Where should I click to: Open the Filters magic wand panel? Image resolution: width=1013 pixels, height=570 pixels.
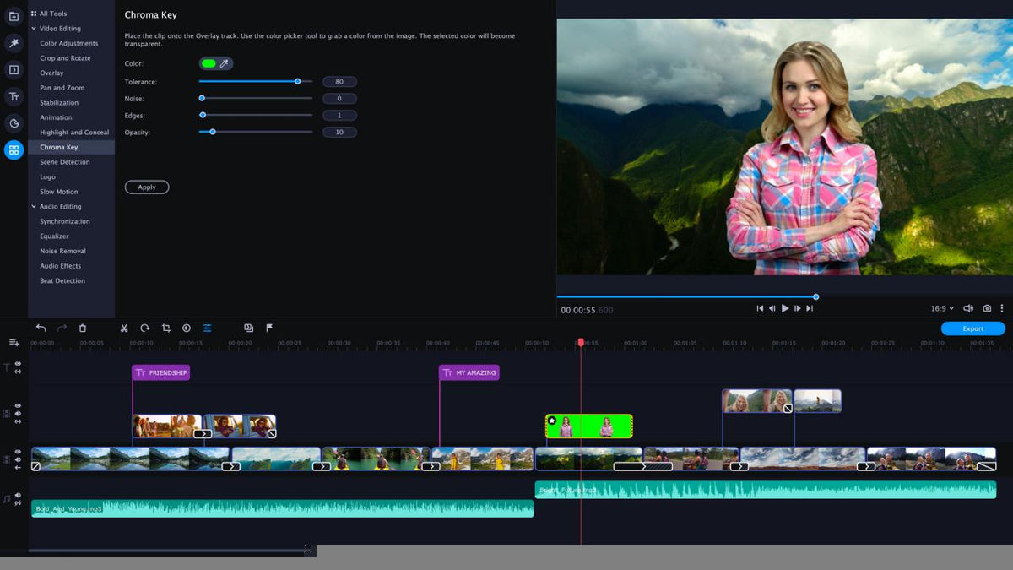(x=14, y=42)
